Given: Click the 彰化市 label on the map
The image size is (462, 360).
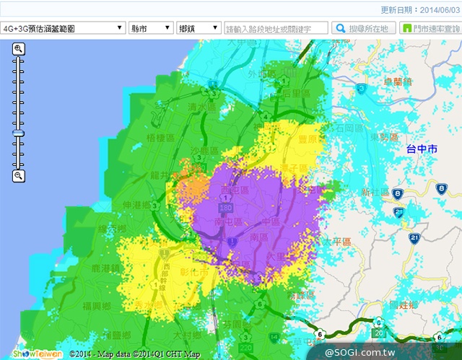Looking at the screenshot, I should point(194,274).
